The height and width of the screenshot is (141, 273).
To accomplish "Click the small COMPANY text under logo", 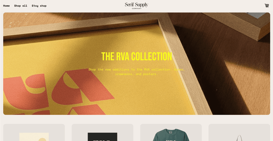I will click(x=136, y=8).
